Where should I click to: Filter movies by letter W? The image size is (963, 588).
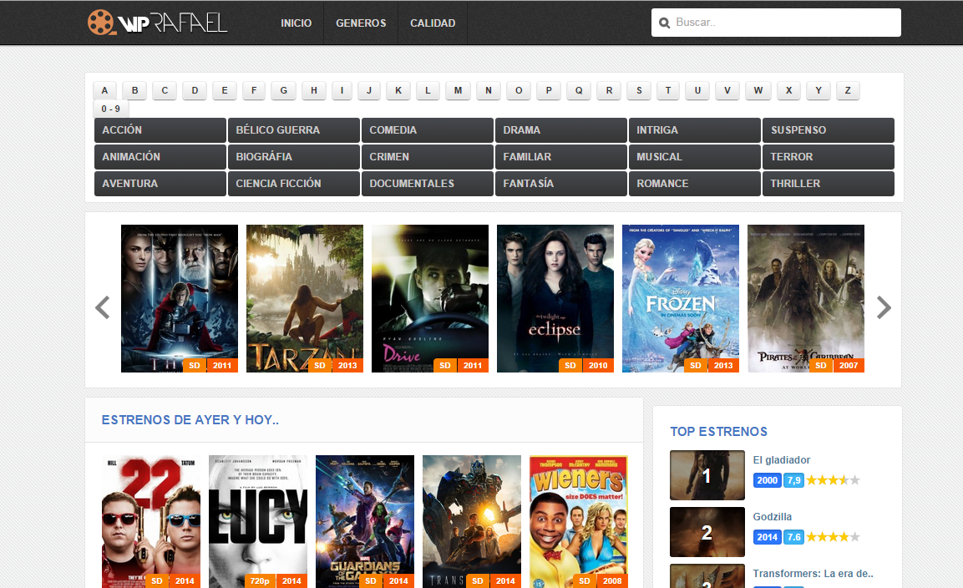(758, 90)
